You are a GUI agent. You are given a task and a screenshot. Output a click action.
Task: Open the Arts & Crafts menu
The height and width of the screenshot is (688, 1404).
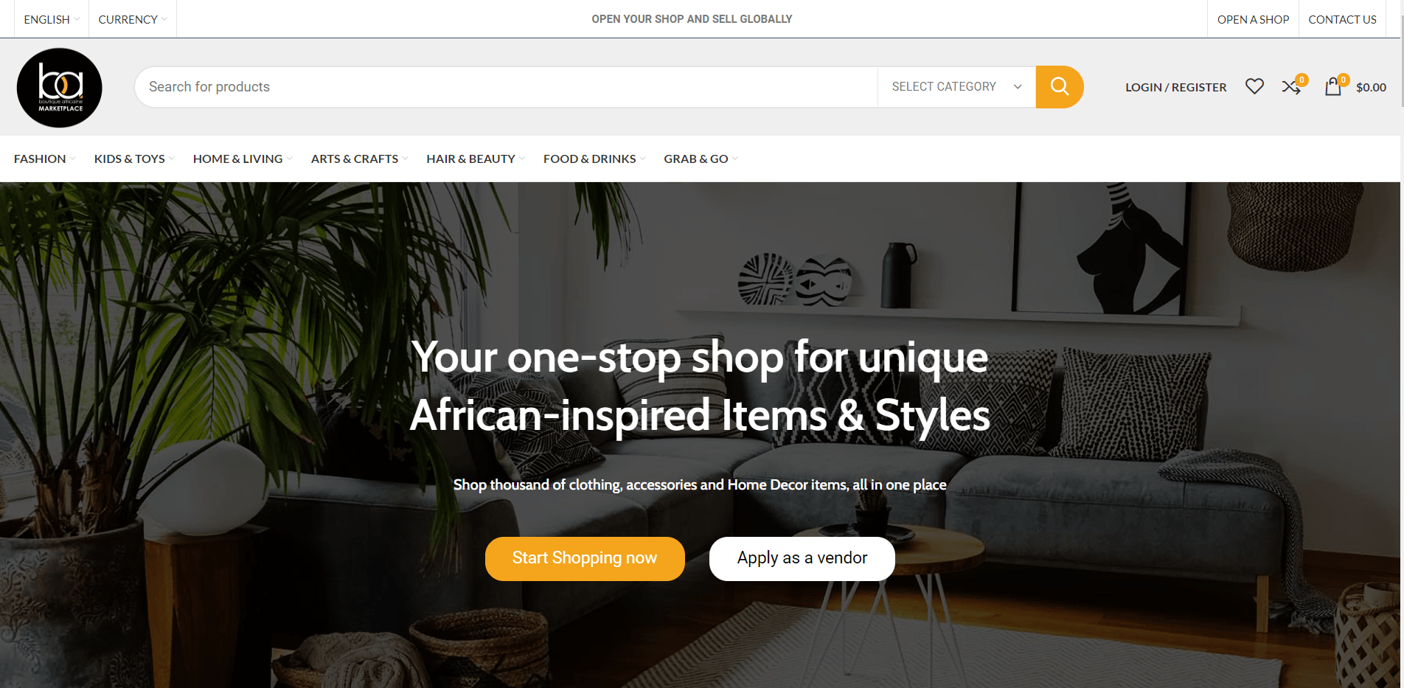coord(359,159)
